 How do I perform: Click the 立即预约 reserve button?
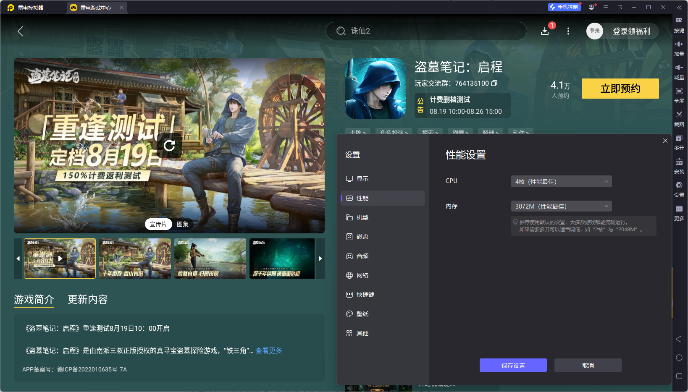click(x=620, y=89)
